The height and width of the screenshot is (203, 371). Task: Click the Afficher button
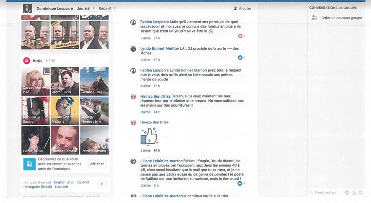point(97,164)
